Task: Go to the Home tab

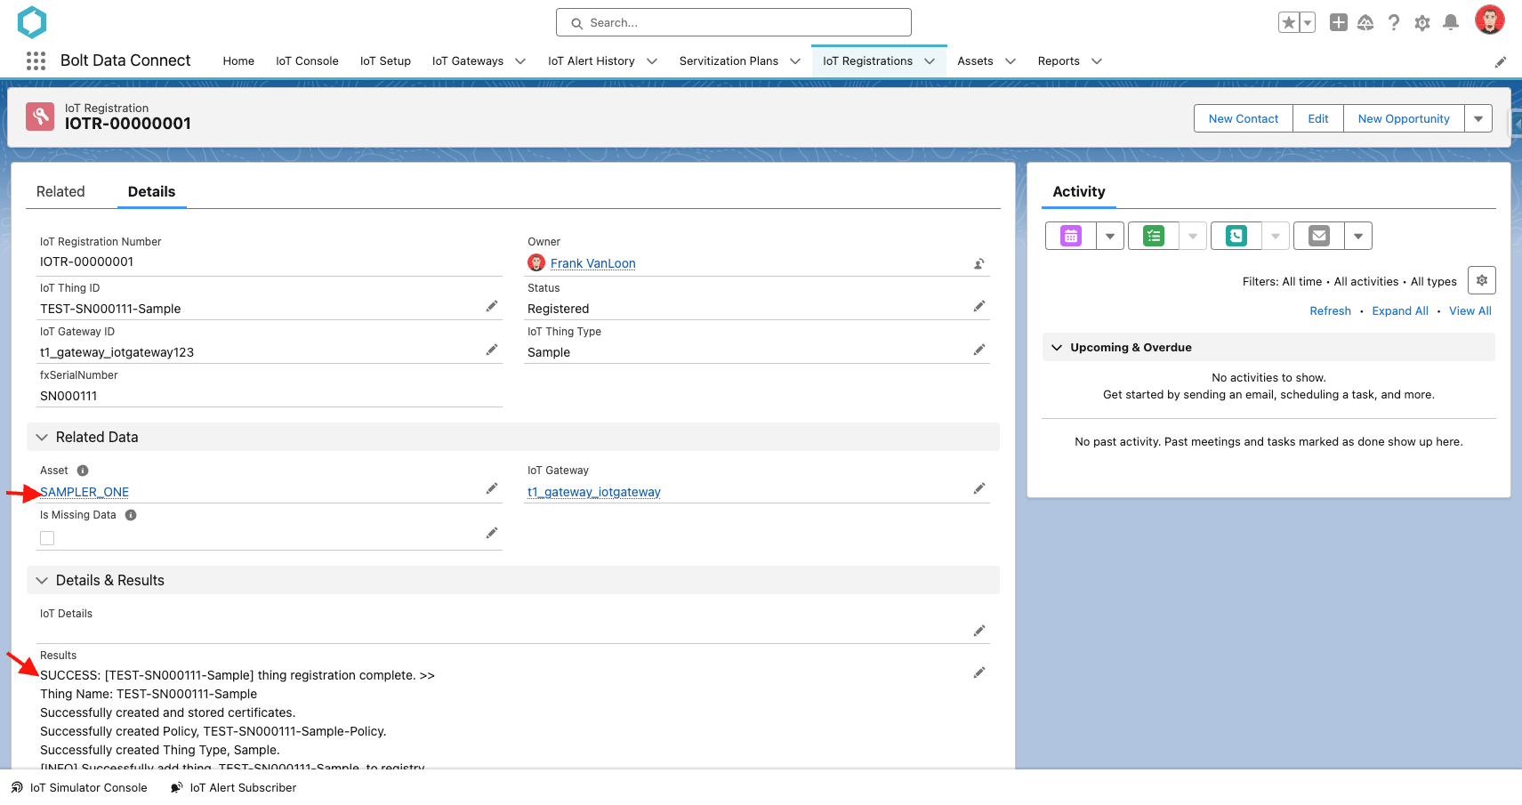Action: (x=238, y=61)
